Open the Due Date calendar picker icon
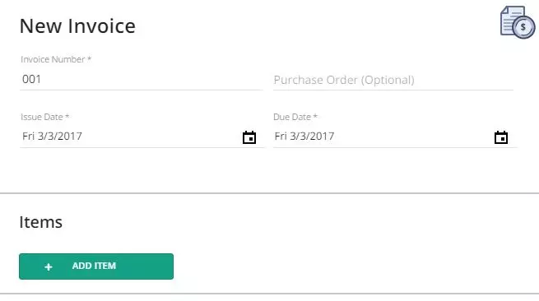The width and height of the screenshot is (539, 301). point(501,137)
